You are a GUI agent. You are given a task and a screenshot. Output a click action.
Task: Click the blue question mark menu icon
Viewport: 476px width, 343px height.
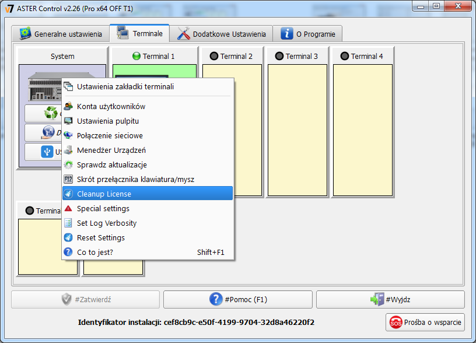coord(68,252)
